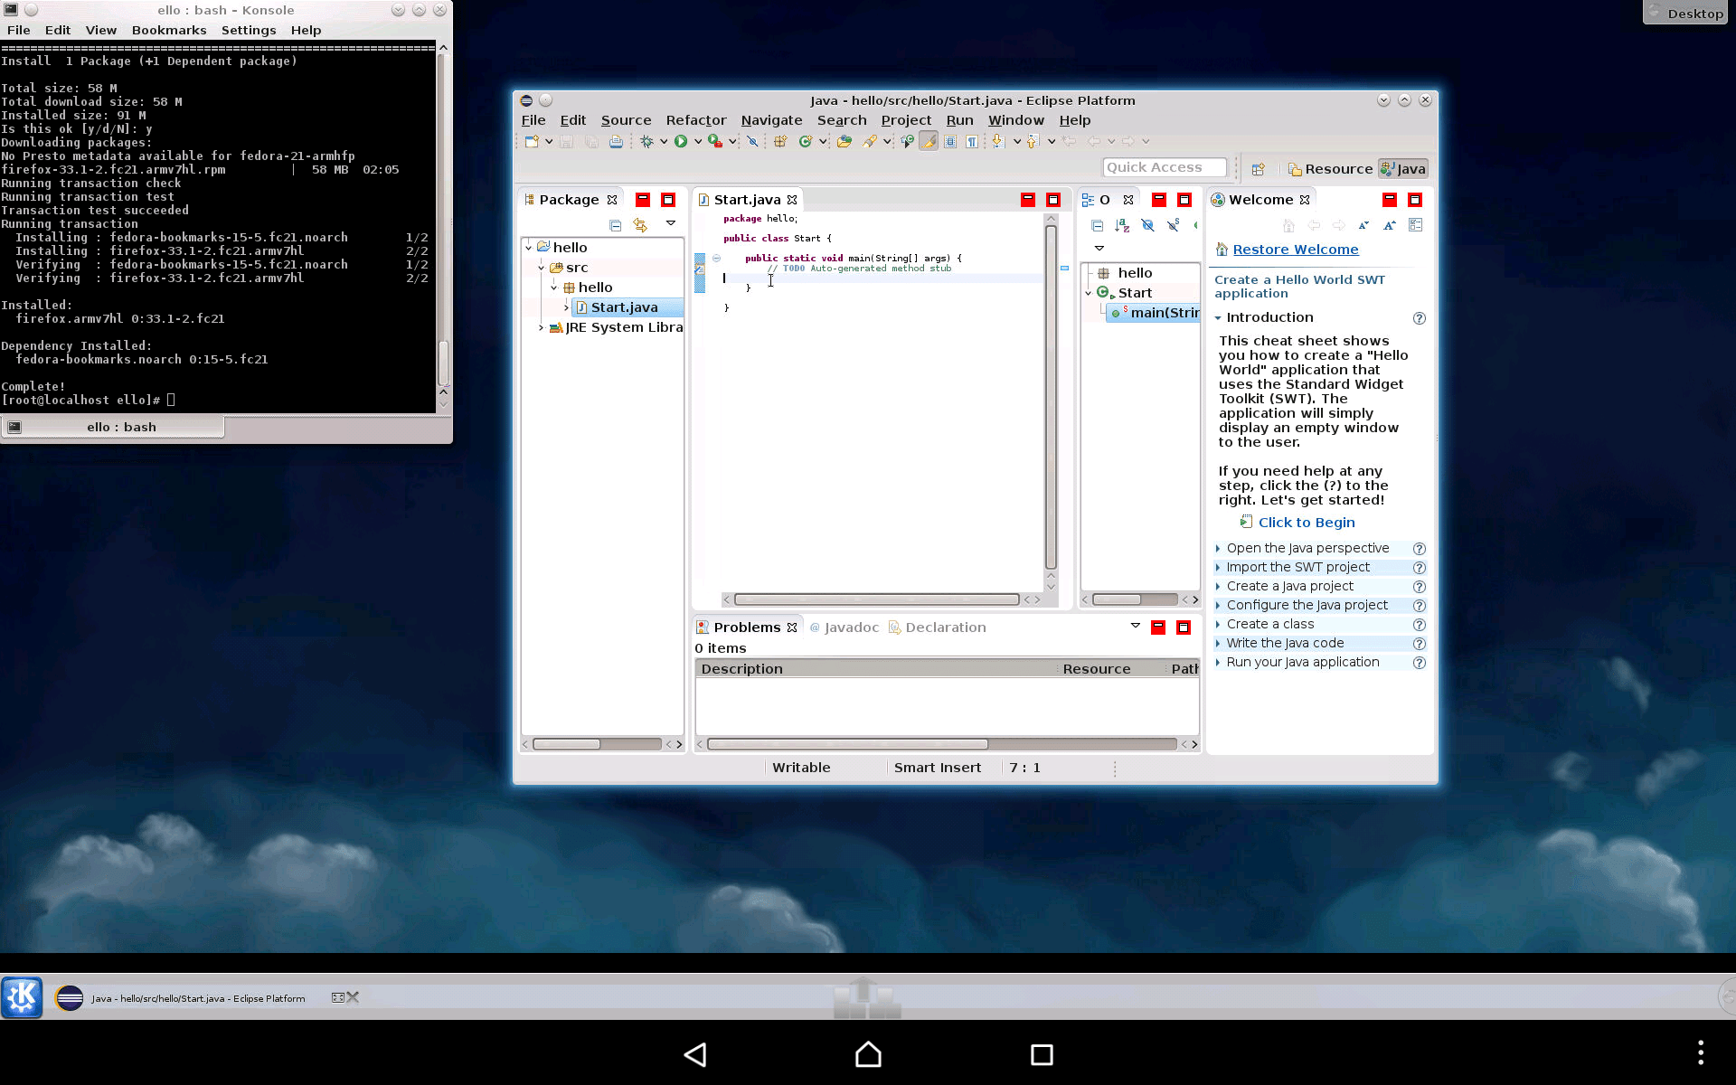Viewport: 1736px width, 1085px height.
Task: Switch to the Javadoc tab
Action: point(851,627)
